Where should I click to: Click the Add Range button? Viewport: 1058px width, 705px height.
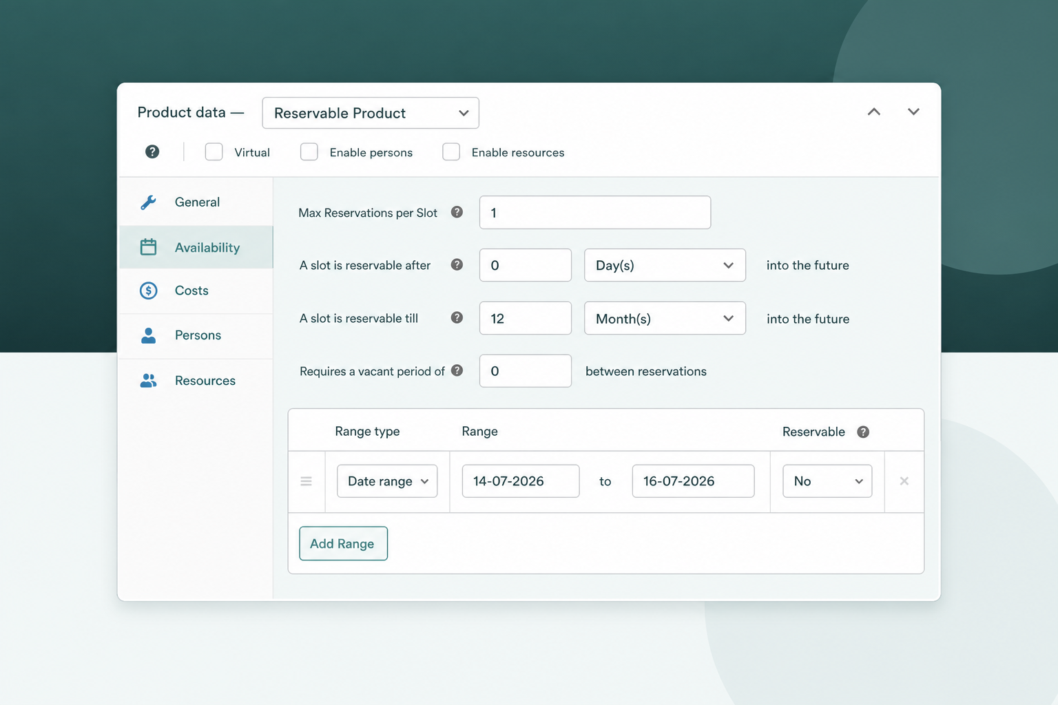[343, 544]
